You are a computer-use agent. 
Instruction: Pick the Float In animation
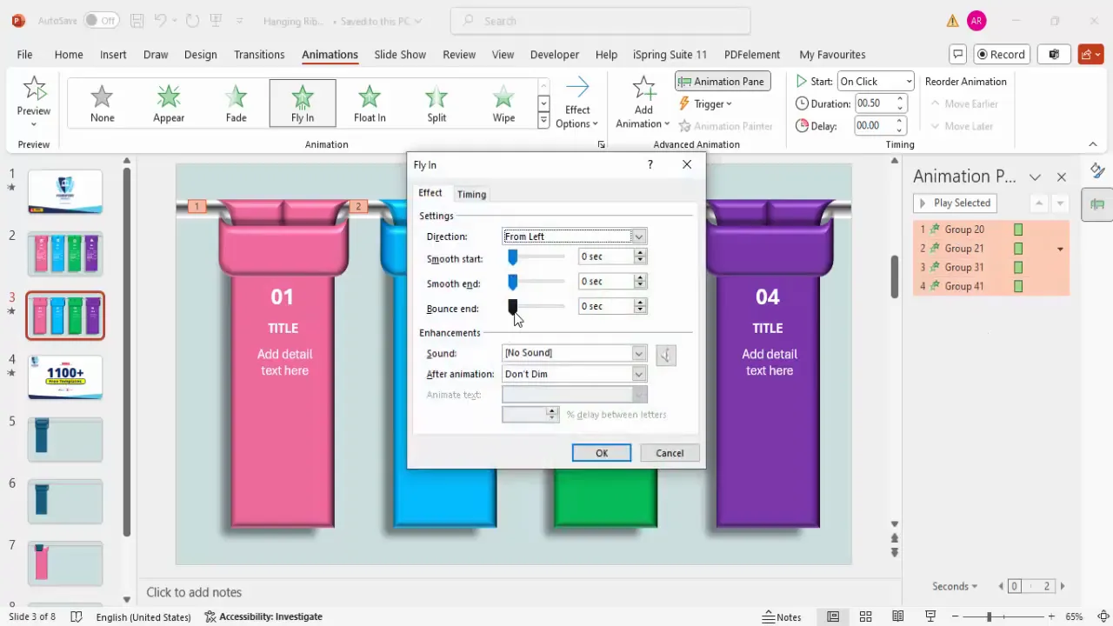(x=370, y=103)
